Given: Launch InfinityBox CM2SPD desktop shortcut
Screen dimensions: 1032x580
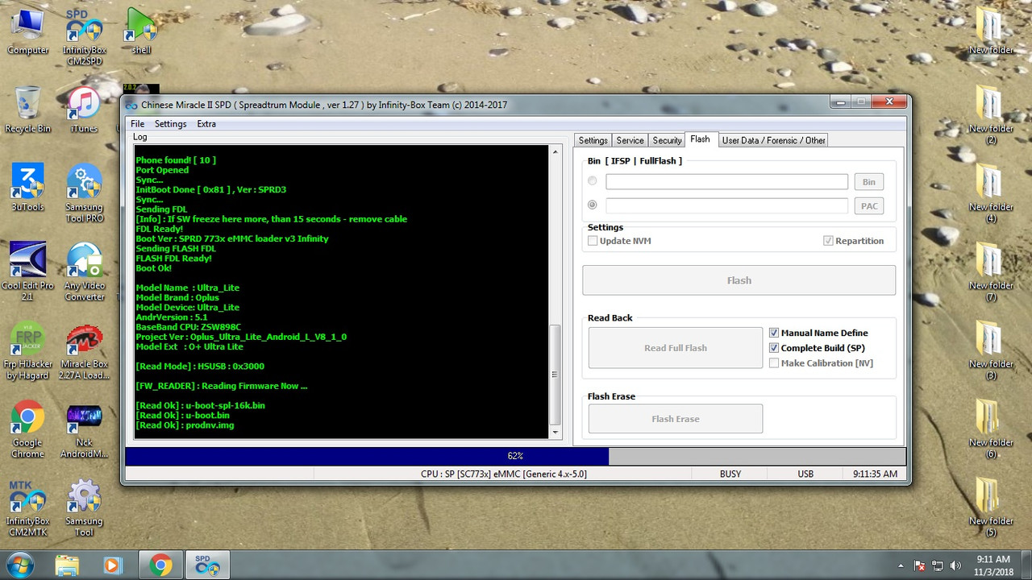Looking at the screenshot, I should [84, 37].
